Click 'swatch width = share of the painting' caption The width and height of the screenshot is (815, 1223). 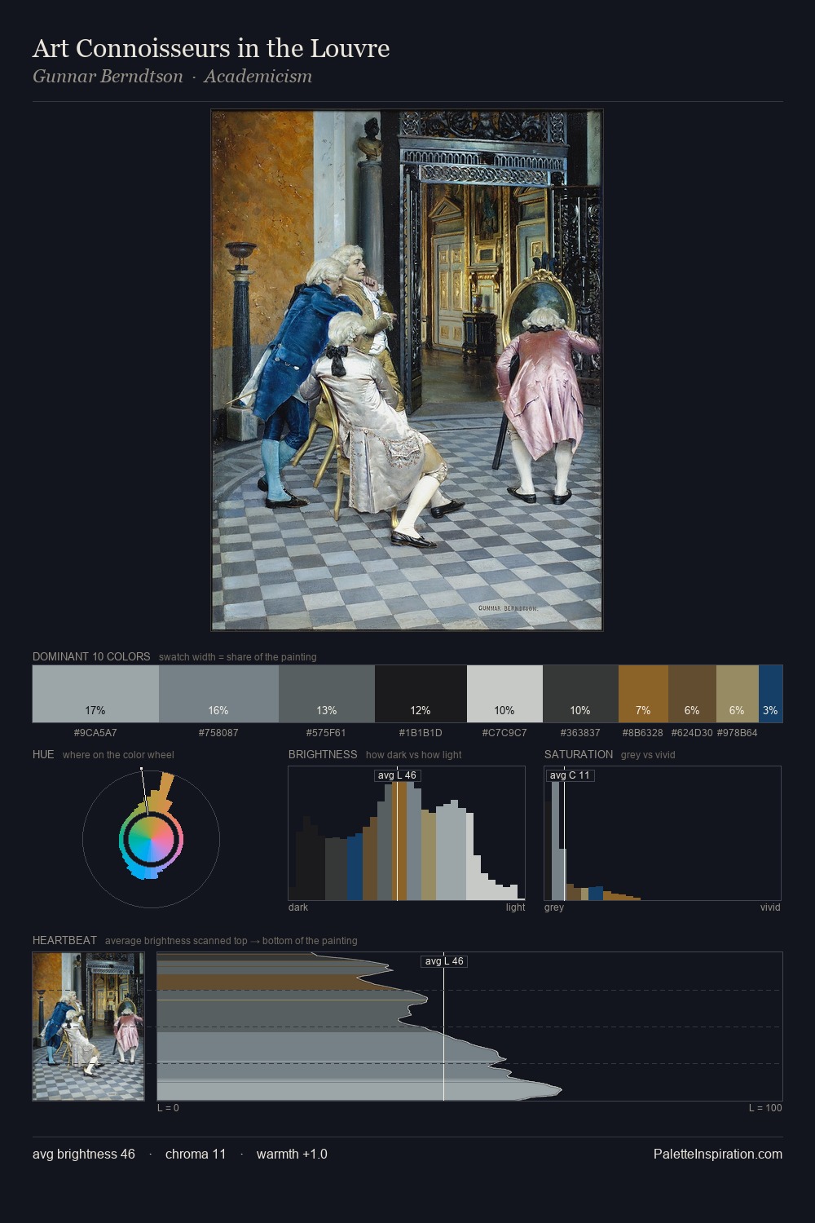click(x=238, y=657)
